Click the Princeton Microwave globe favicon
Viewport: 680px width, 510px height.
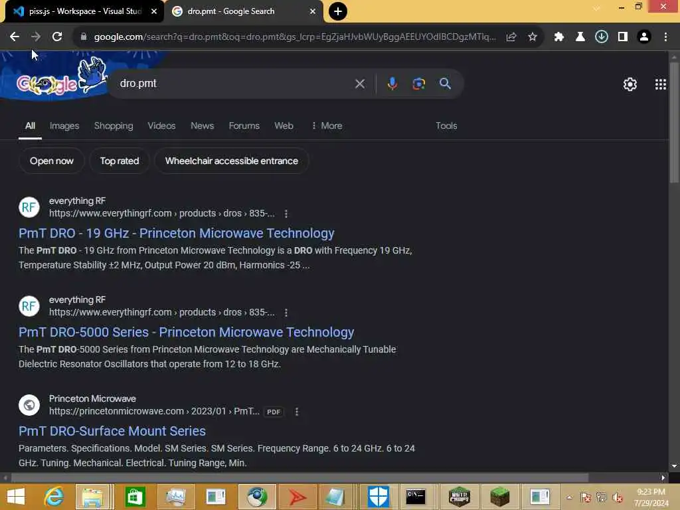(29, 405)
